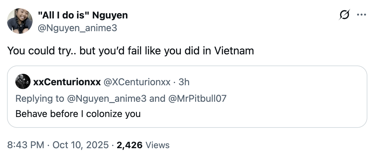Click the @Nguyen_anime3 handle below the display name
Screen dimensions: 375x159
(78, 28)
